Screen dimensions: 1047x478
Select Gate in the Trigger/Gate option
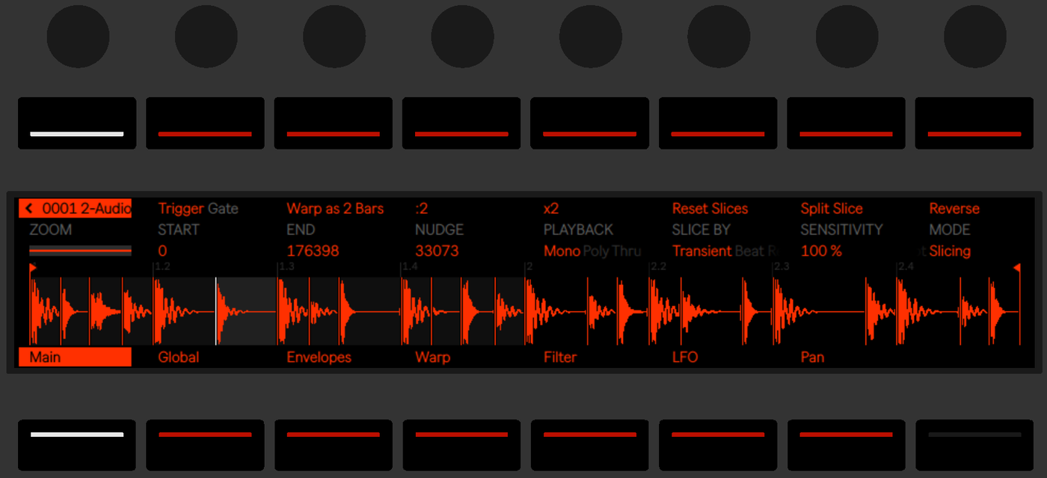click(223, 209)
